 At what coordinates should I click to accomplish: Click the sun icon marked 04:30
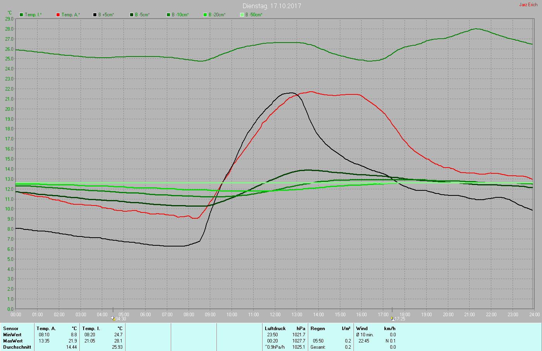113,318
